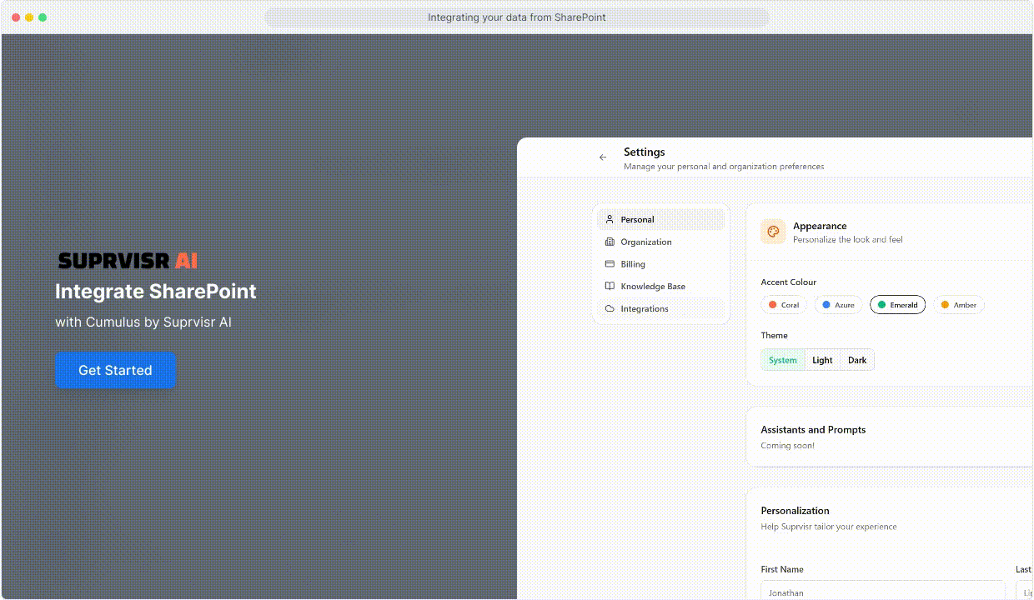Viewport: 1034px width, 600px height.
Task: Switch to the Billing settings tab
Action: click(x=632, y=264)
